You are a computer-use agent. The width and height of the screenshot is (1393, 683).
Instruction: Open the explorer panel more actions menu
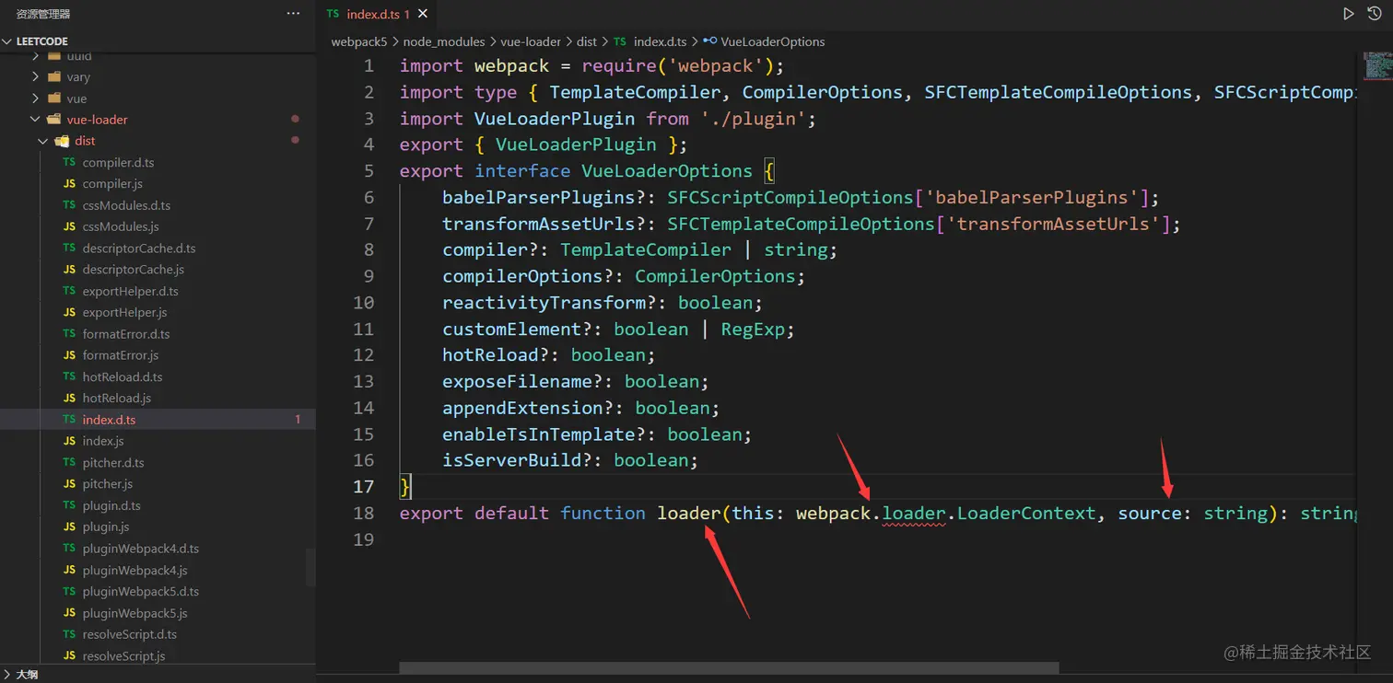[293, 14]
